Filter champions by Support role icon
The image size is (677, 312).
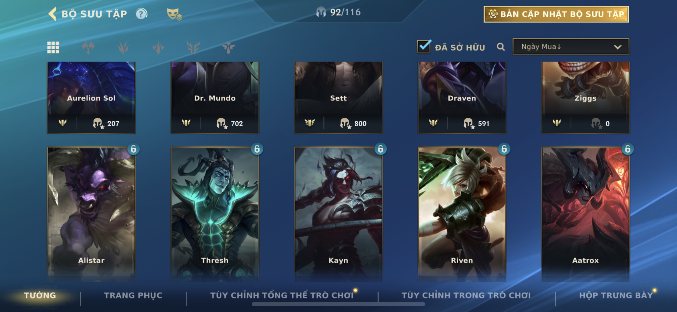pyautogui.click(x=228, y=47)
